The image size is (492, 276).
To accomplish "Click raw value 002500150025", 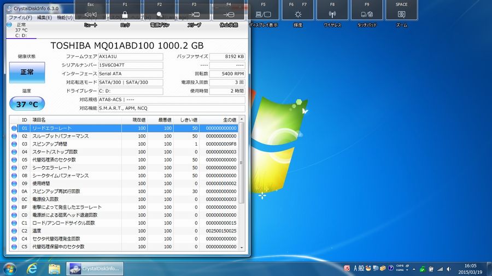I will [x=221, y=231].
